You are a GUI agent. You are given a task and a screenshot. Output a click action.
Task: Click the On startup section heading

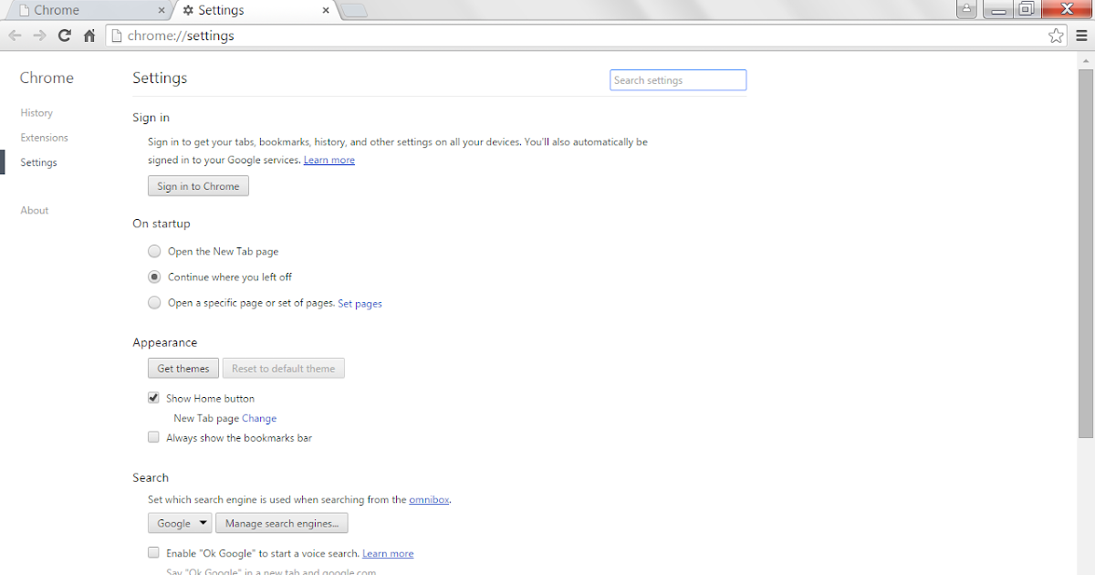[x=162, y=224]
